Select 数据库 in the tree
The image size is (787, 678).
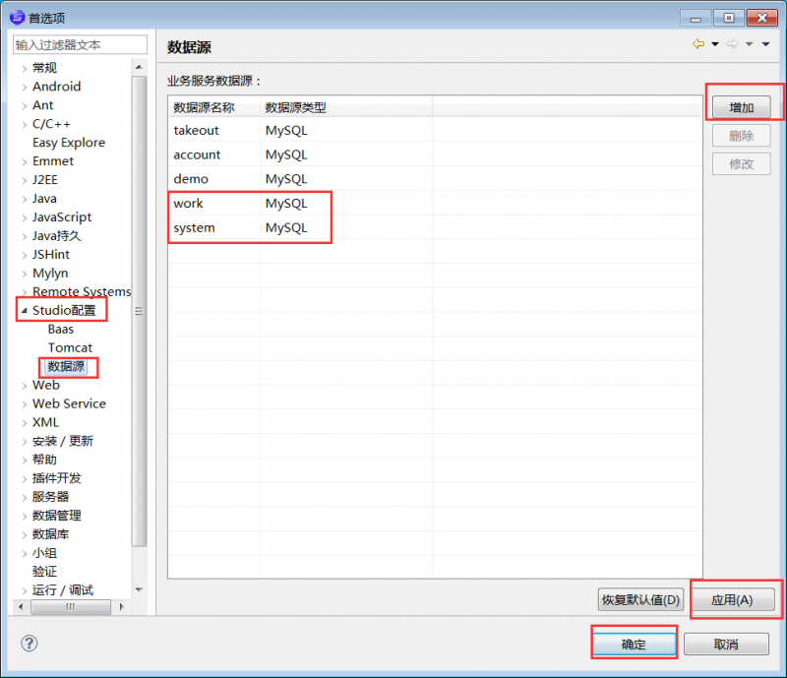[50, 534]
